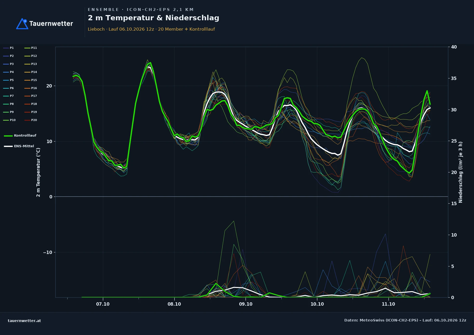Click the 'Niederschlag (l/m² je 3 h)' axis title

tap(460, 172)
